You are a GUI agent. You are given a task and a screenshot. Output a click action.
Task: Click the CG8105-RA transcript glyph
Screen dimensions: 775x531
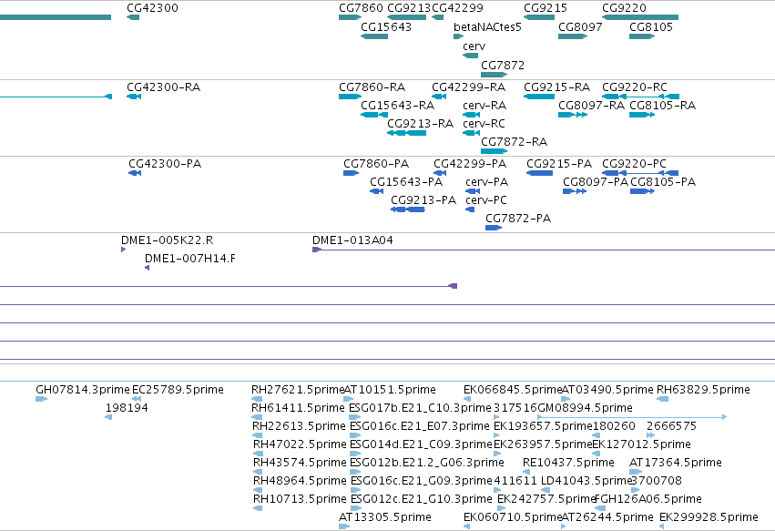[642, 115]
